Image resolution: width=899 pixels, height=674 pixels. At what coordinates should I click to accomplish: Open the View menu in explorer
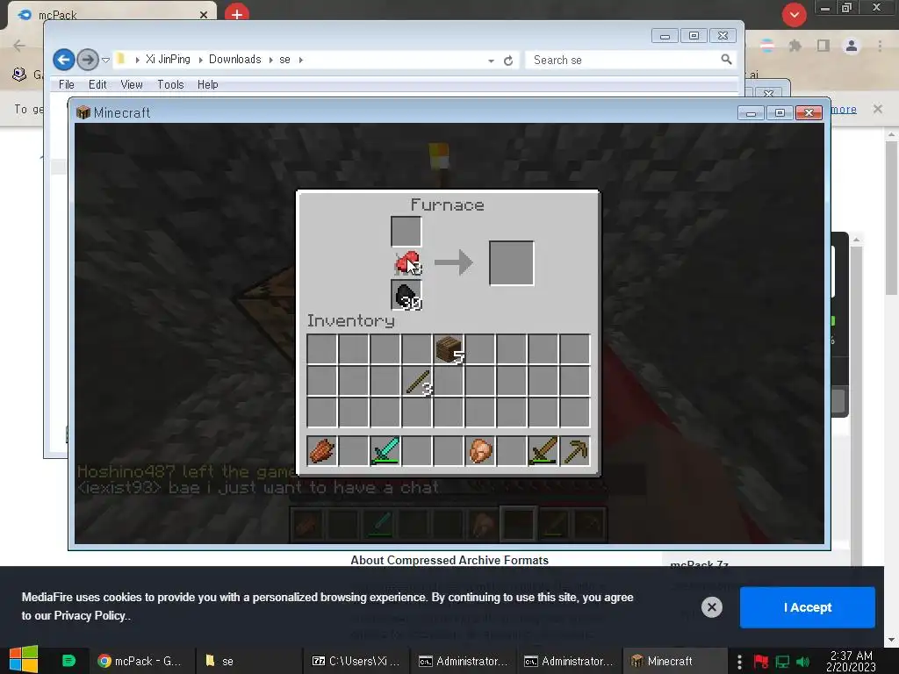tap(132, 84)
